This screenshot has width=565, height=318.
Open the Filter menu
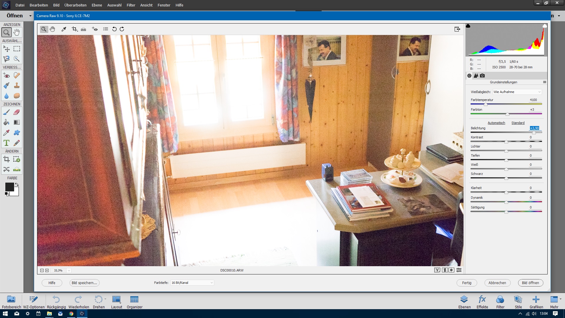click(x=131, y=5)
